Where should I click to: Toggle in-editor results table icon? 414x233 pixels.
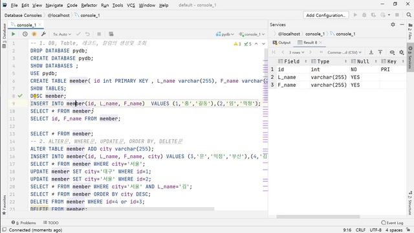point(111,34)
